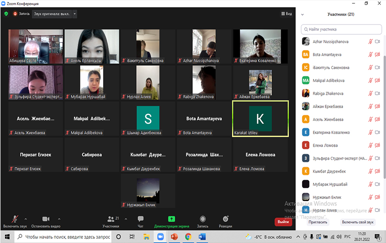Start screen sharing with Демонстрация экрана
Viewport: 386px width, 243px height.
tap(171, 220)
